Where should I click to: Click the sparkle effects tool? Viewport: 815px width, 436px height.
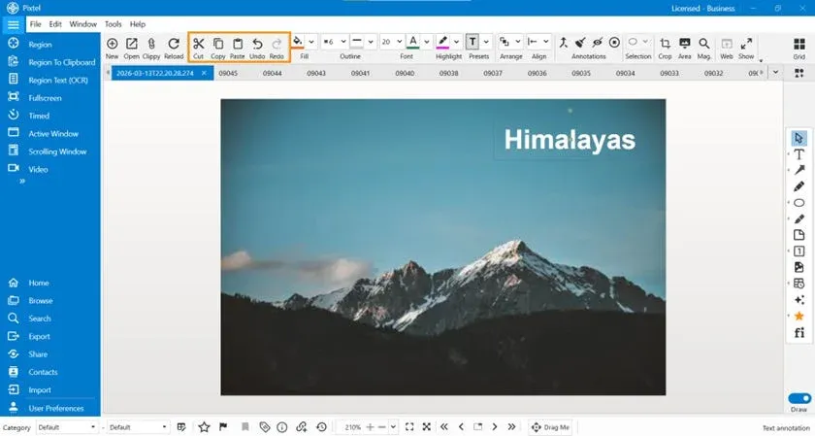(x=799, y=300)
